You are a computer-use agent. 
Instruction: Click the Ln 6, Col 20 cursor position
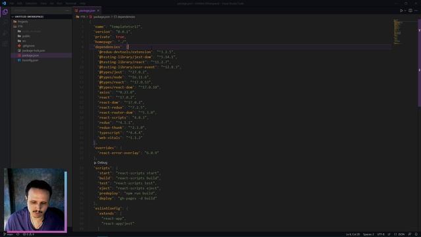(353, 234)
